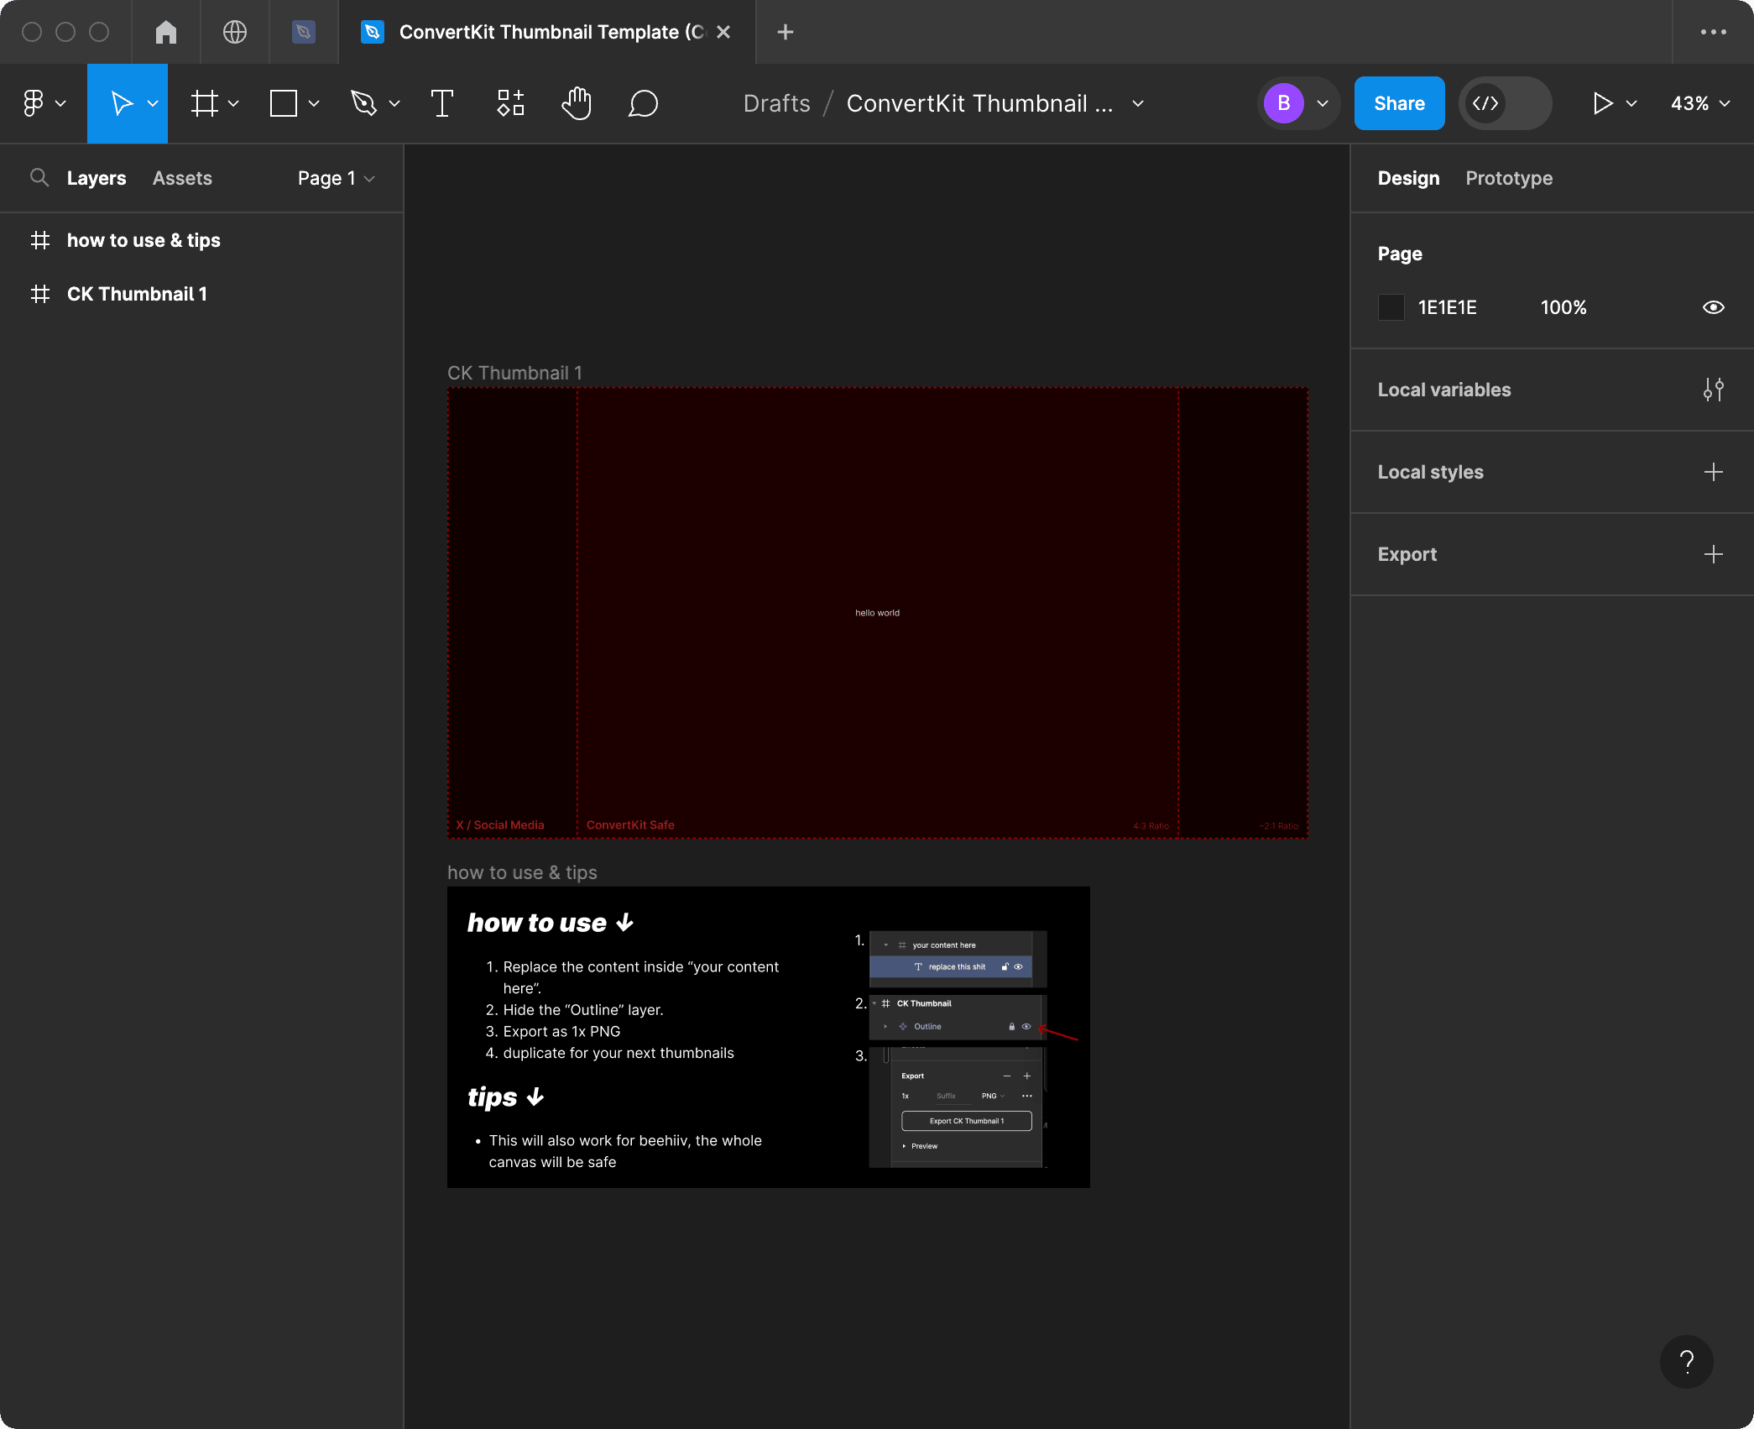This screenshot has width=1754, height=1429.
Task: Select the Frame tool
Action: point(204,103)
